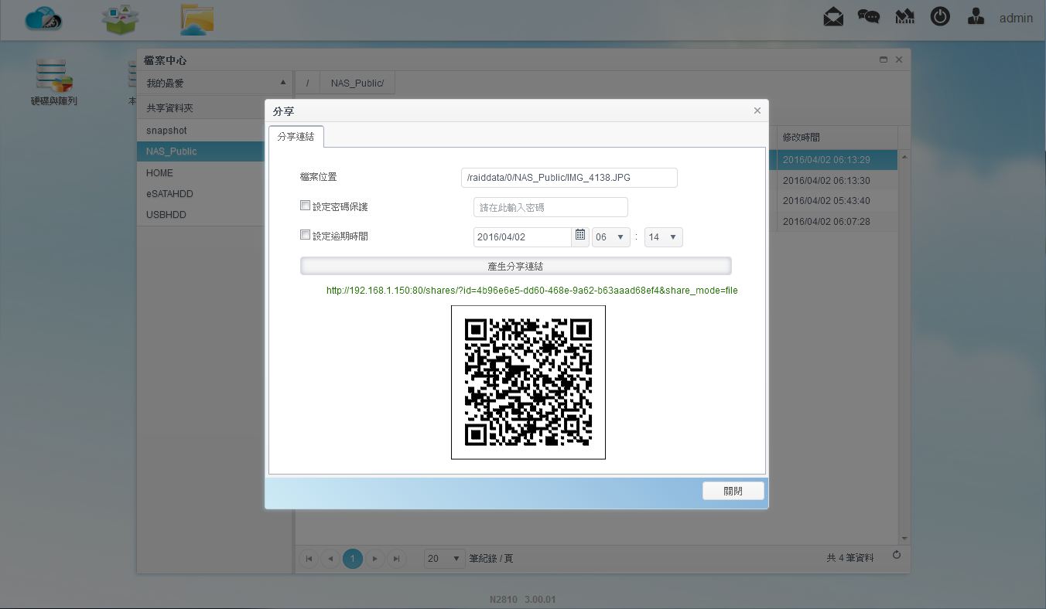Go to first page in pager
The width and height of the screenshot is (1046, 609).
click(x=309, y=558)
